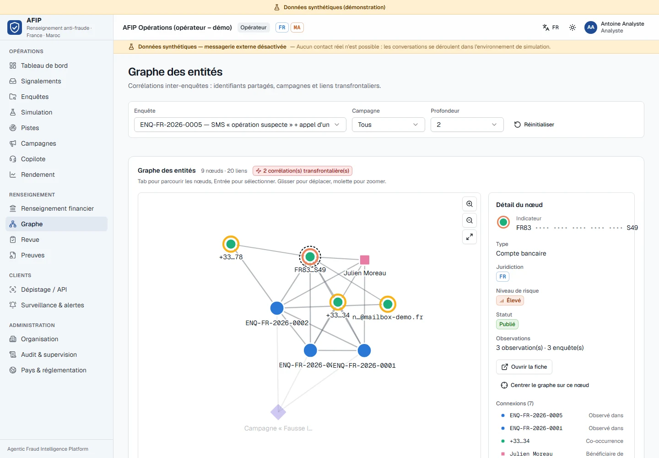Screen dimensions: 659x458
Task: Select the mailbox-demo.fr email node
Action: click(x=388, y=304)
